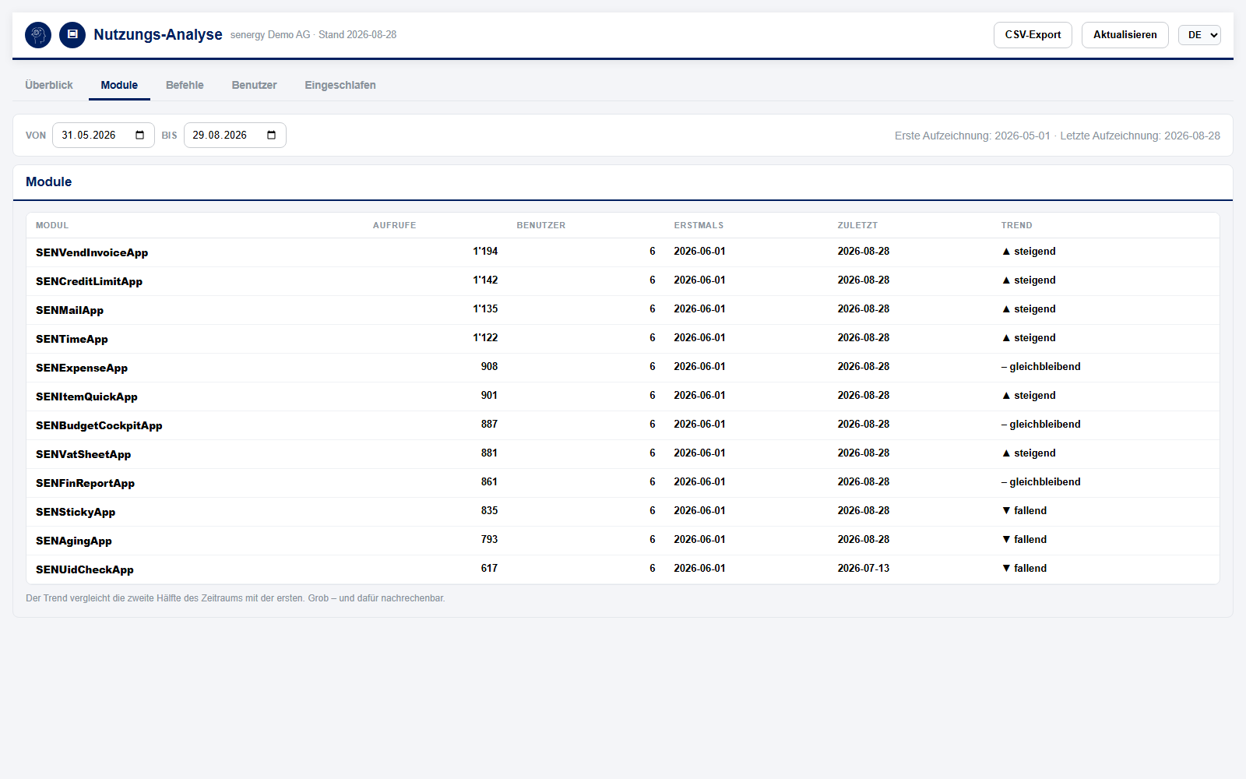Open the calendar picker icon in the VON field
The width and height of the screenshot is (1246, 779).
(140, 136)
